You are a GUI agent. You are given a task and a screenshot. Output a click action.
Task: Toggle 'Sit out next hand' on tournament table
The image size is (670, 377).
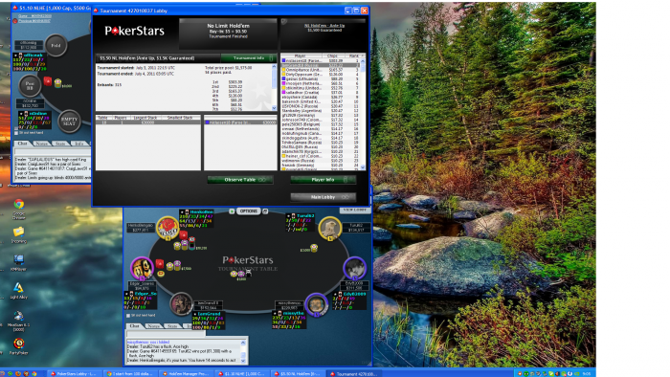(x=127, y=316)
